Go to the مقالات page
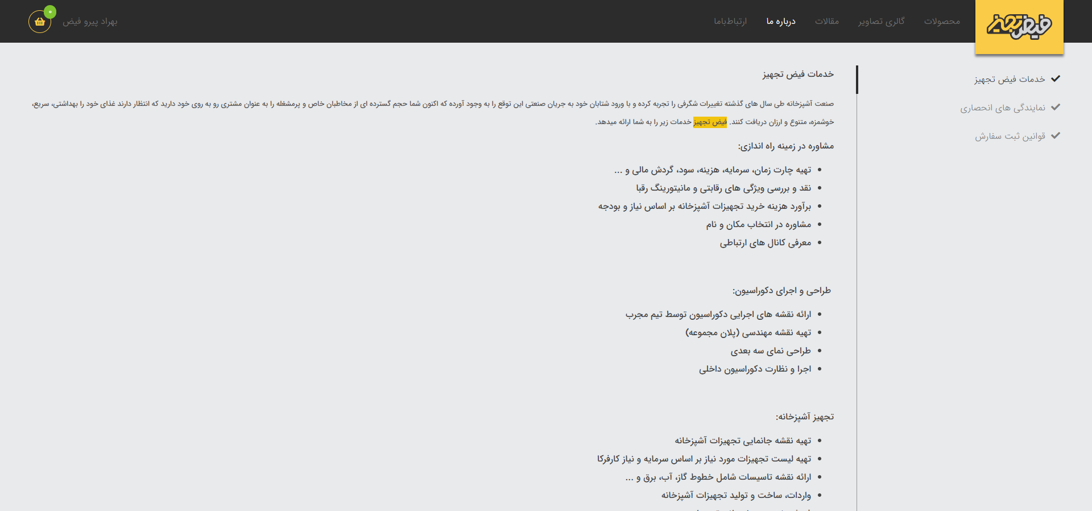 pyautogui.click(x=827, y=21)
